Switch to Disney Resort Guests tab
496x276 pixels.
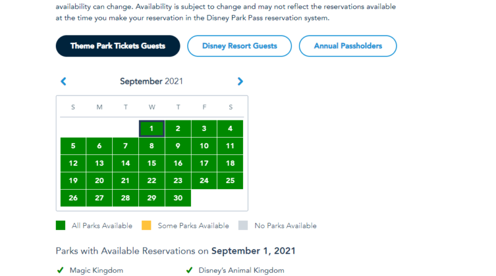point(239,46)
